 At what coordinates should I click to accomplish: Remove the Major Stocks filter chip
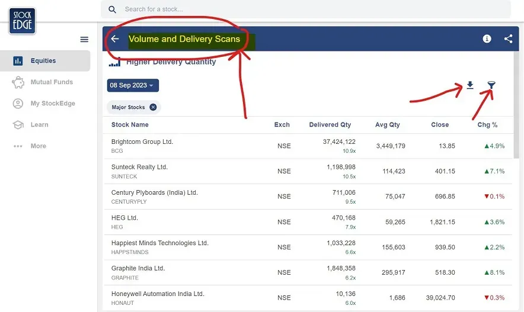[153, 107]
